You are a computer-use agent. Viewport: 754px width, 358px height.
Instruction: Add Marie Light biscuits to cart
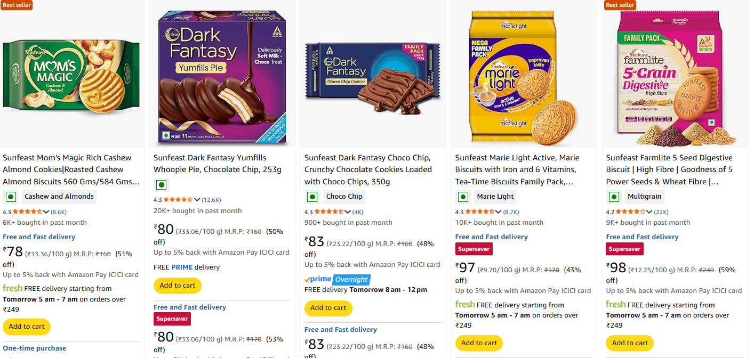(x=479, y=343)
